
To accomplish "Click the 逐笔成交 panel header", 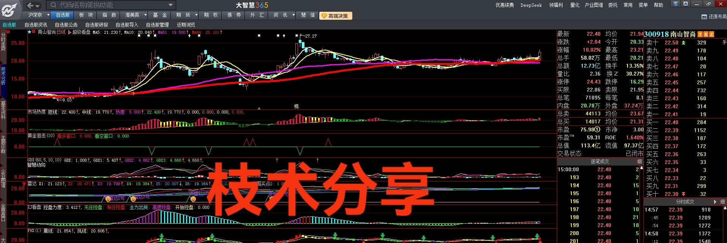I will coord(600,162).
